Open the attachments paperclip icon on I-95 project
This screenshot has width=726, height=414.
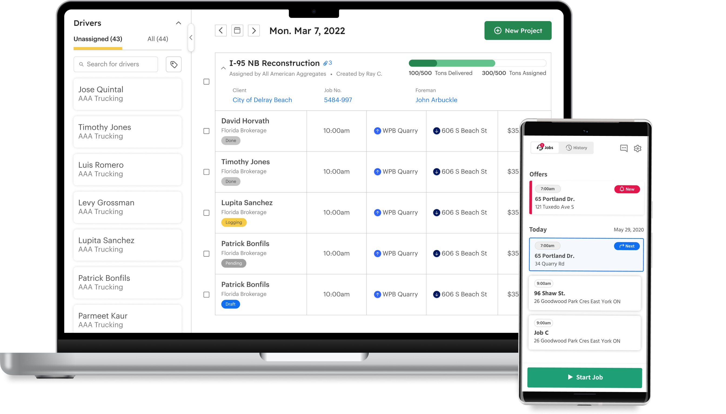tap(326, 63)
